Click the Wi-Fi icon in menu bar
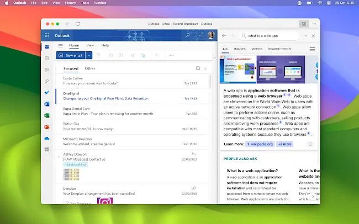The image size is (359, 224). pyautogui.click(x=320, y=3)
